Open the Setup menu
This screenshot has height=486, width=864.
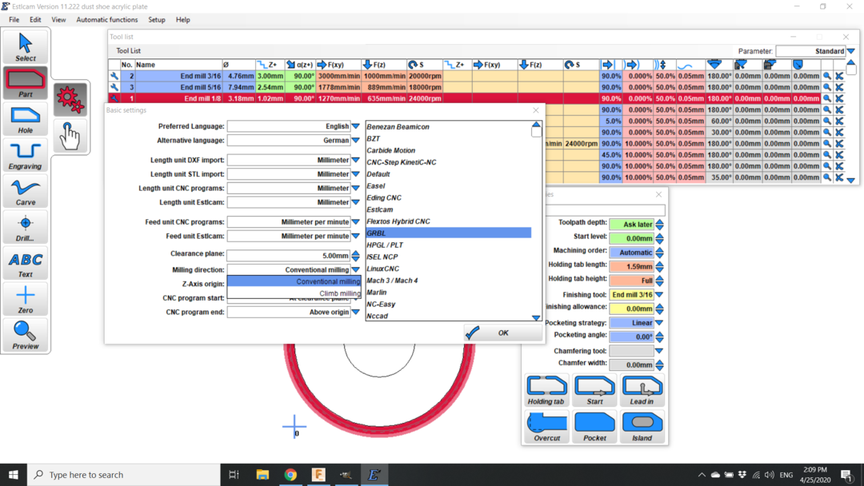point(157,20)
